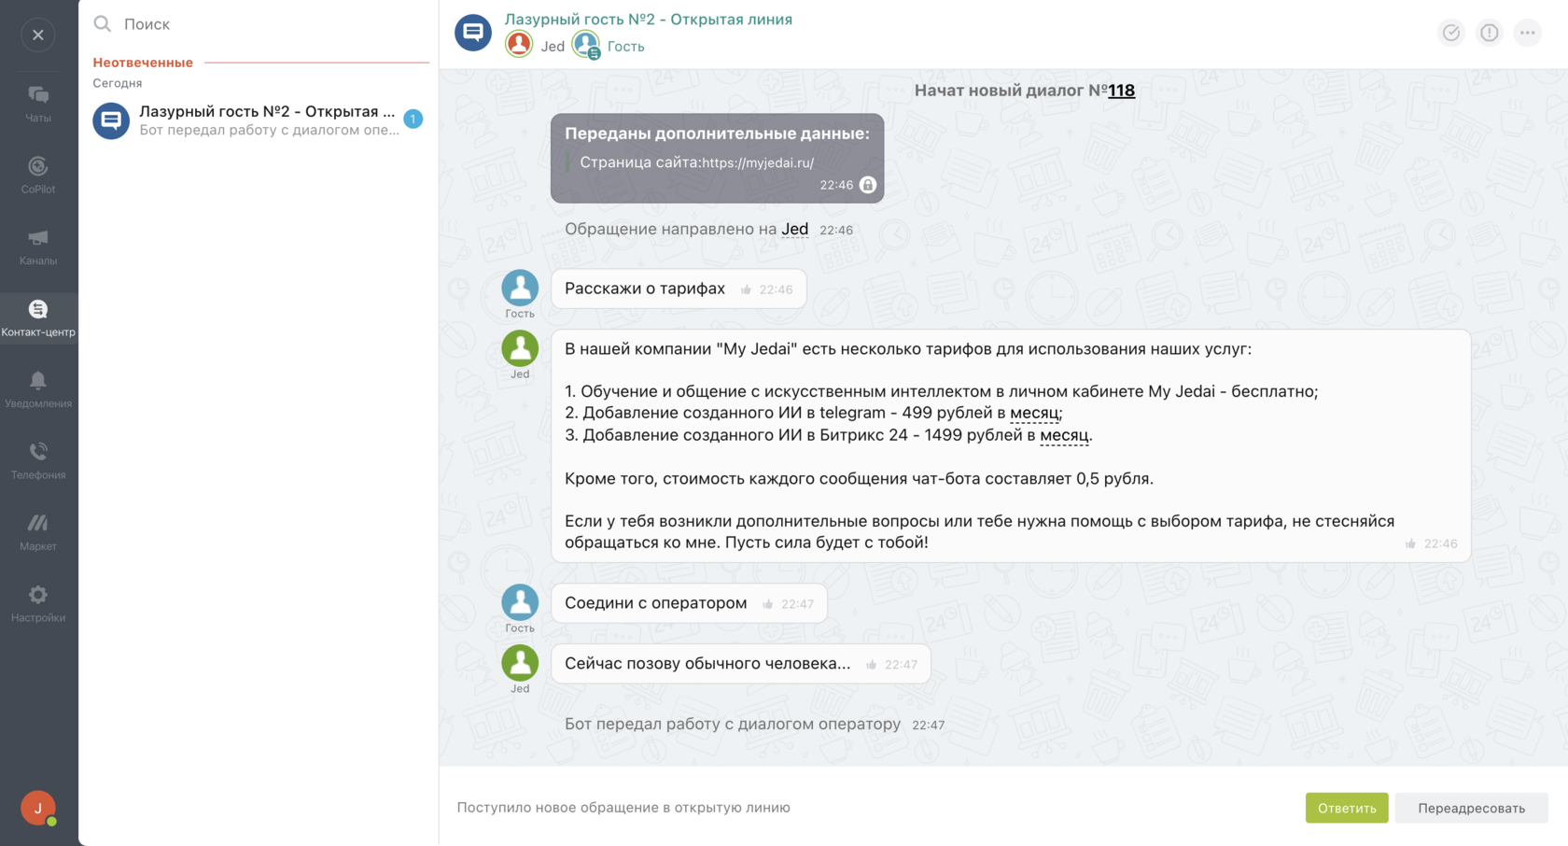Click the lock icon in the data message
The height and width of the screenshot is (846, 1568).
868,185
